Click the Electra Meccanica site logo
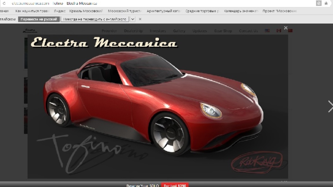333x187 pixels. pyautogui.click(x=30, y=31)
